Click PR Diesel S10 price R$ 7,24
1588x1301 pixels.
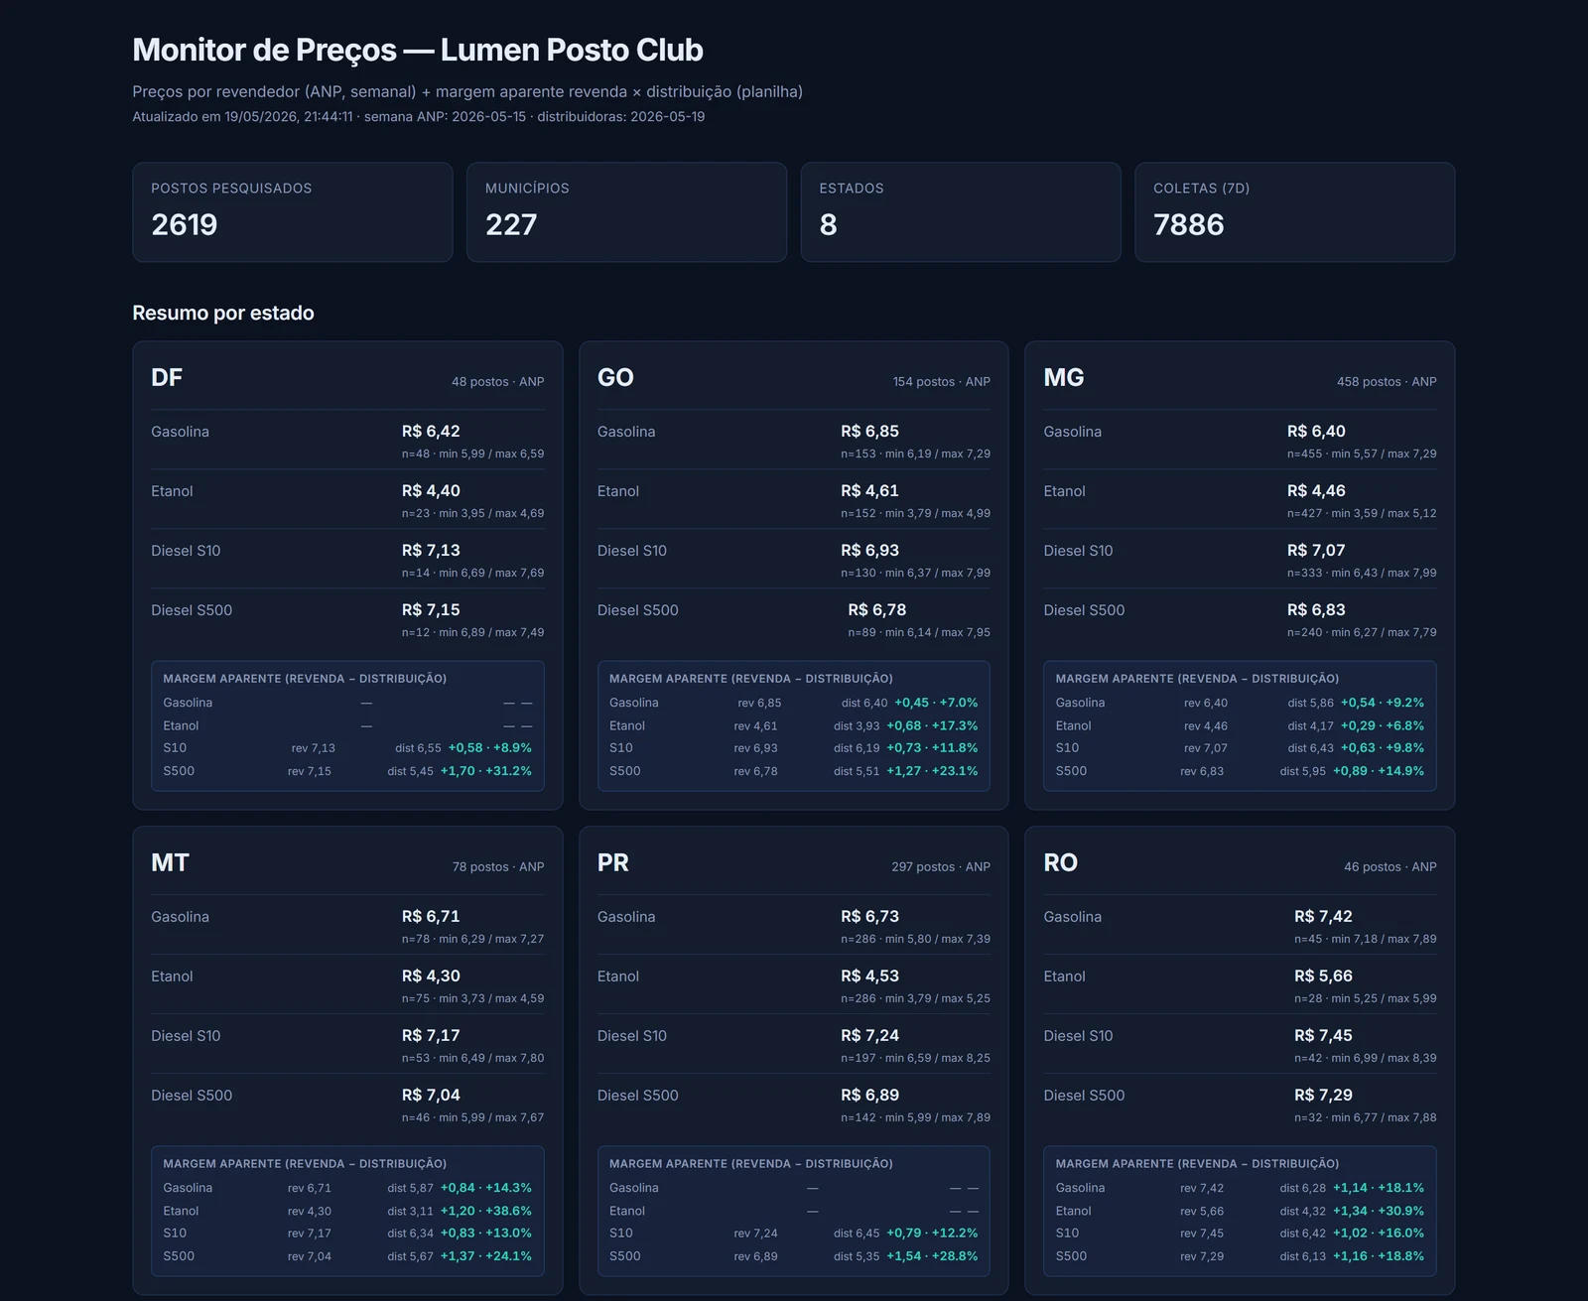coord(869,1035)
